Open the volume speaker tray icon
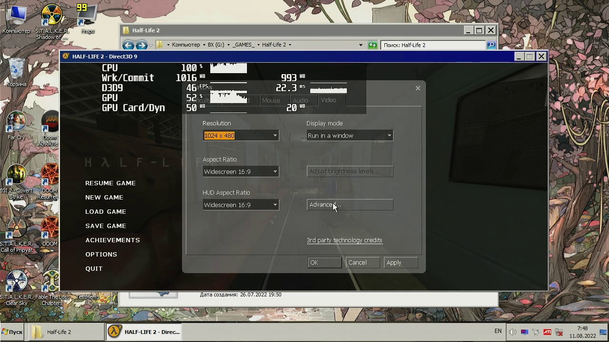This screenshot has height=342, width=609. click(512, 332)
